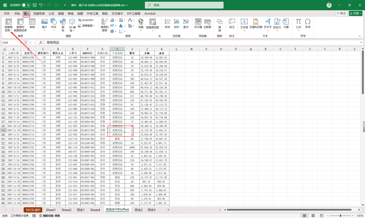
Task: Click 共享 (Share) button
Action: pos(356,13)
